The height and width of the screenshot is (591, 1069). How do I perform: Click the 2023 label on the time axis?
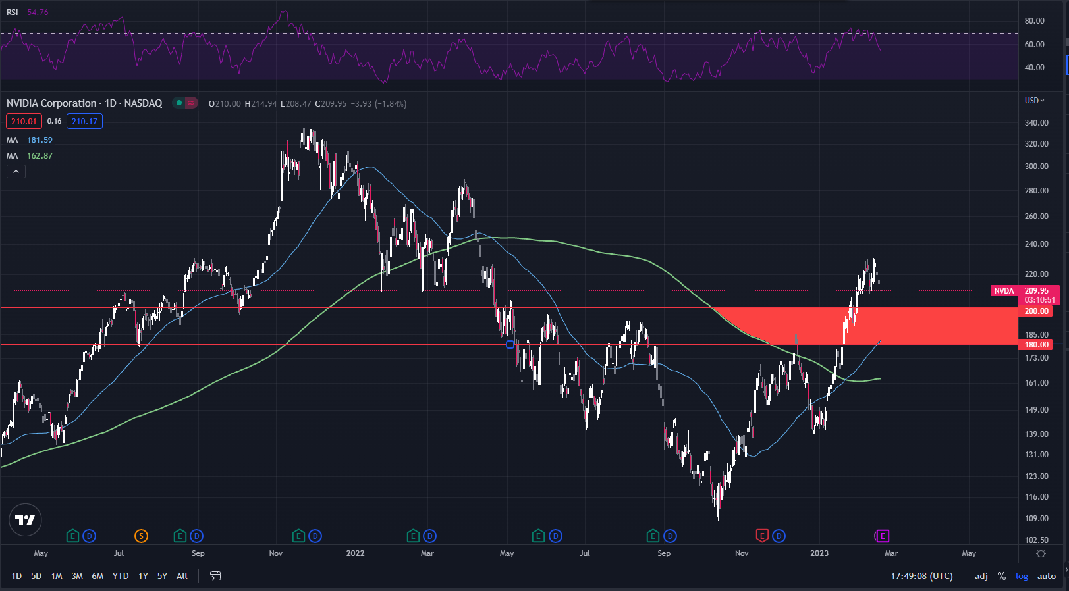tap(819, 553)
